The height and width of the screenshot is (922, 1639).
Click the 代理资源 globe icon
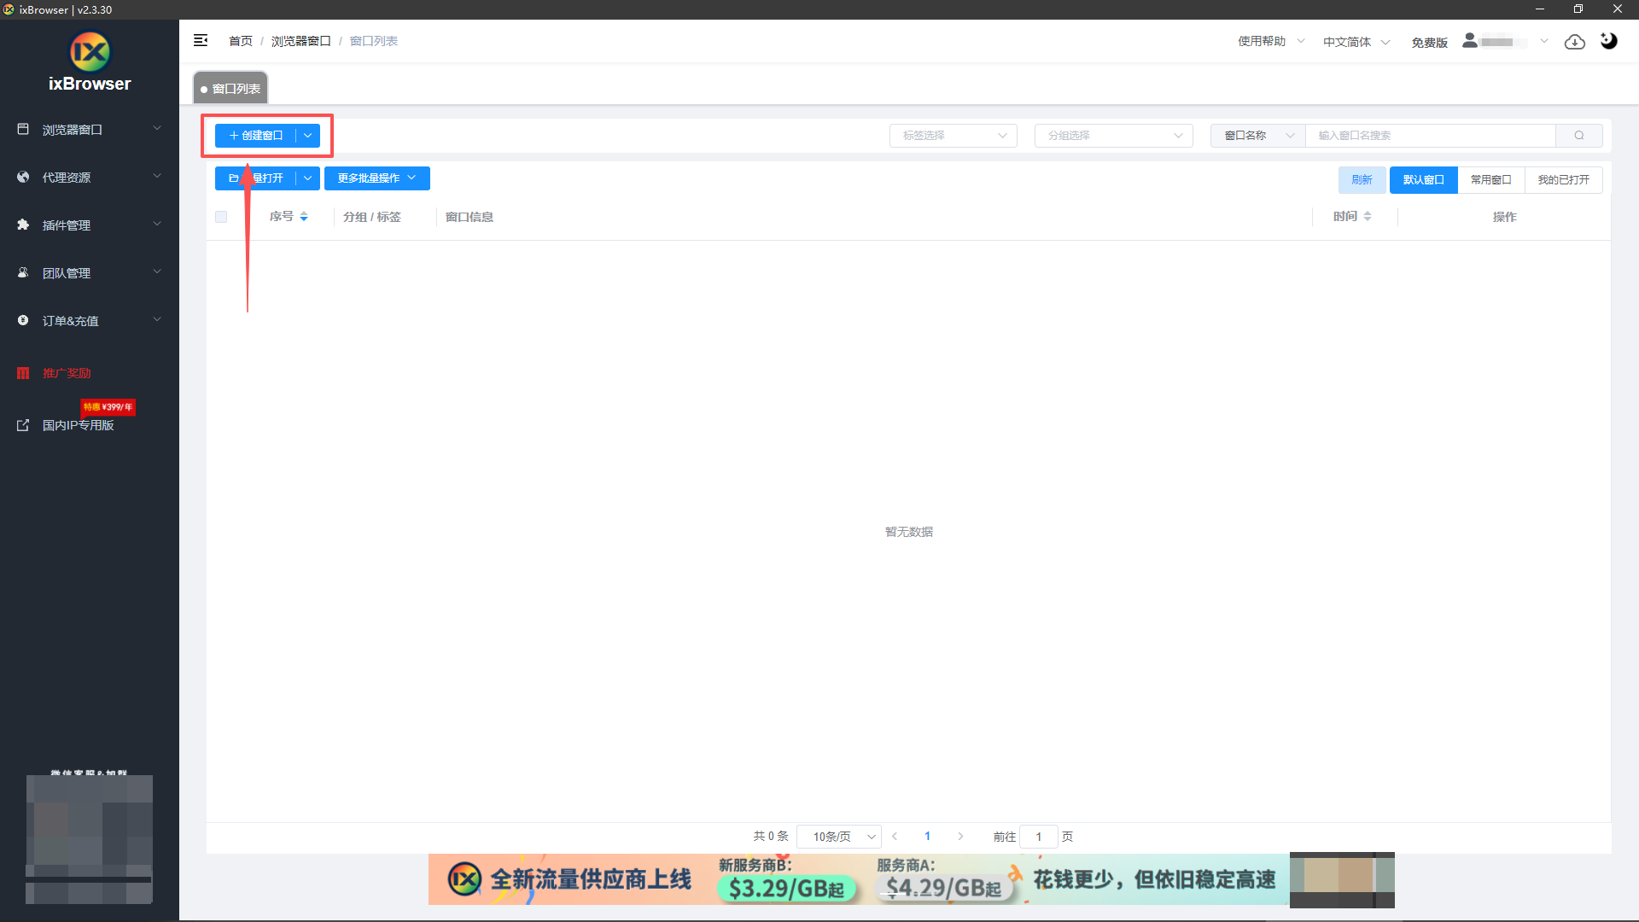click(23, 177)
